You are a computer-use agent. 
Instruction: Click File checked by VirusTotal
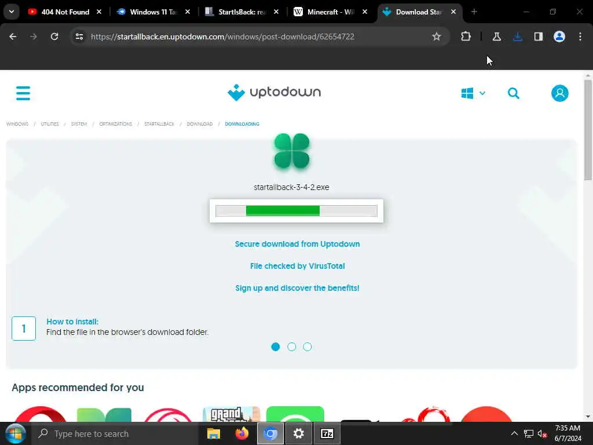[x=297, y=266]
